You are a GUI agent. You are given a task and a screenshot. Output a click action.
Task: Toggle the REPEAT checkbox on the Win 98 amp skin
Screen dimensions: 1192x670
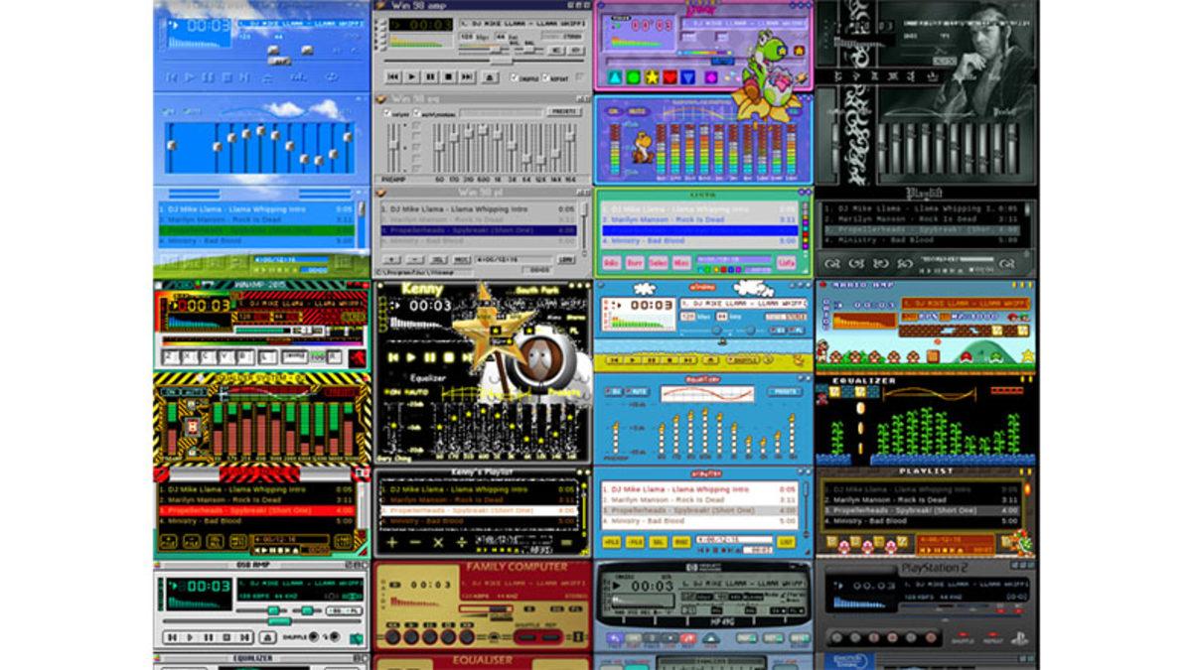pos(544,77)
